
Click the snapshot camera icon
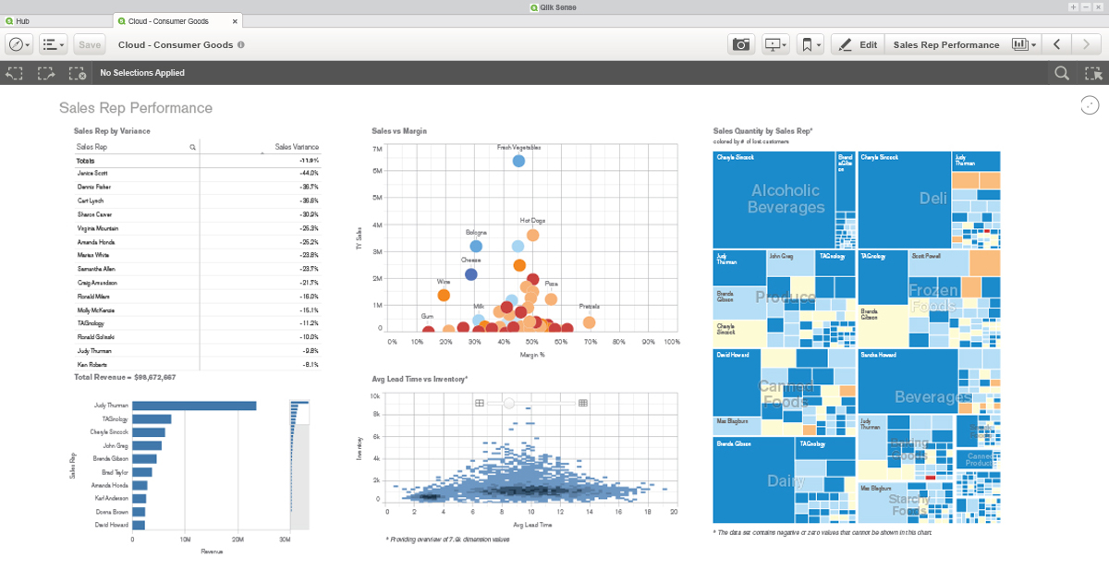click(741, 44)
